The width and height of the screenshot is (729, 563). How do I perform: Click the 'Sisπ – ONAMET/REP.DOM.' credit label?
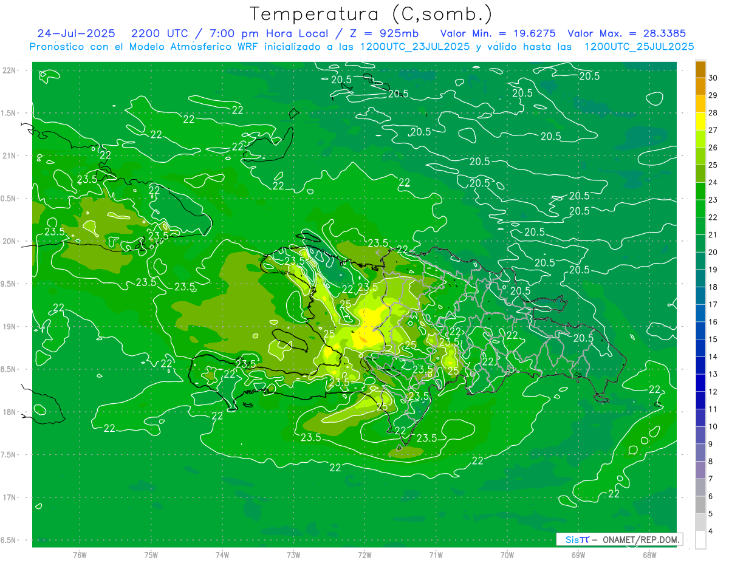pyautogui.click(x=619, y=539)
